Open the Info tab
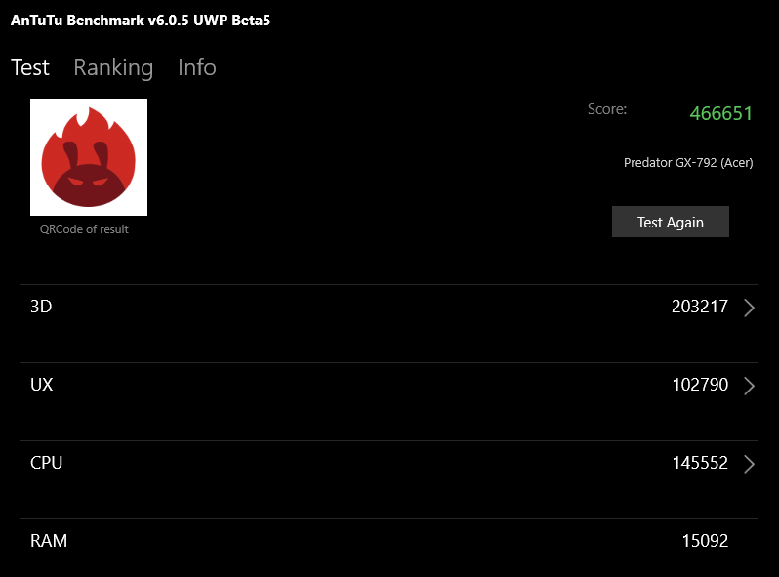The image size is (779, 577). [197, 67]
